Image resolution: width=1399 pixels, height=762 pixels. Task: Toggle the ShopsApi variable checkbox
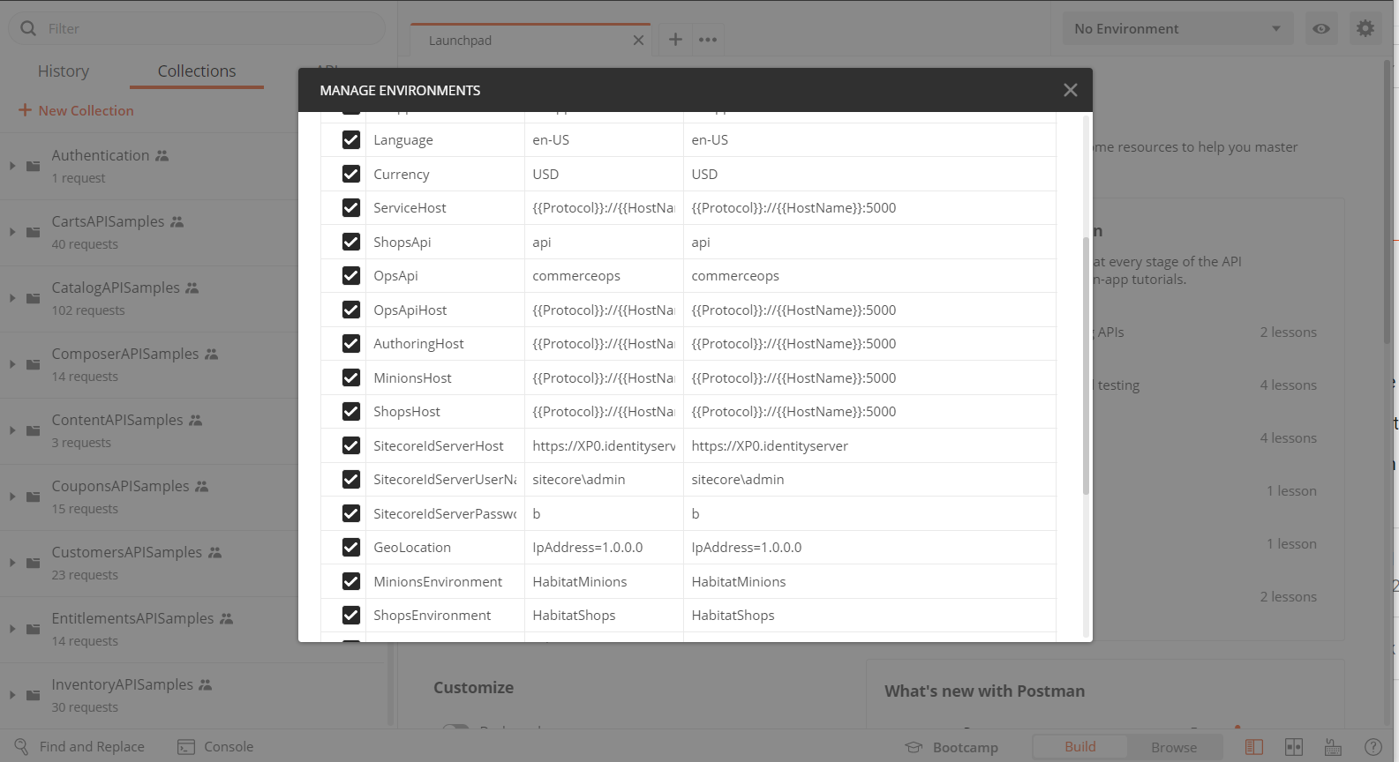(351, 242)
